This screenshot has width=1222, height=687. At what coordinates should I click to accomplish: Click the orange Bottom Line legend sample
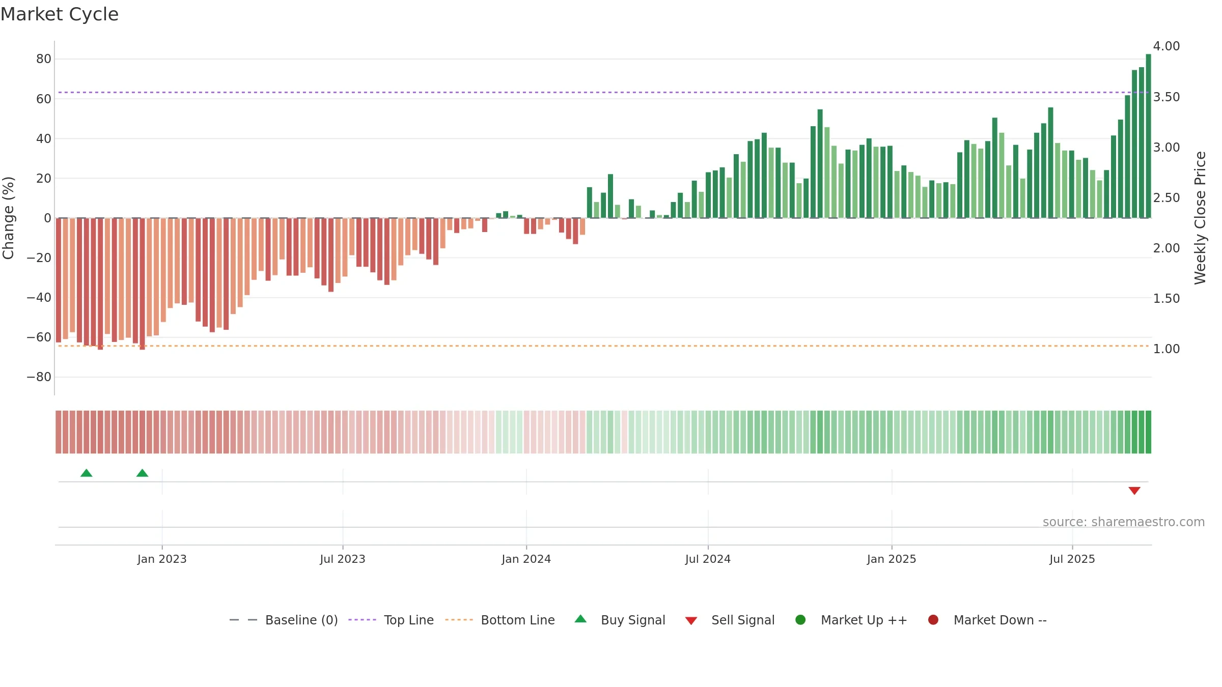pos(459,620)
